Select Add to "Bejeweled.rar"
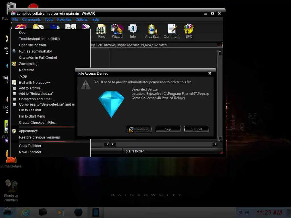 (43, 94)
